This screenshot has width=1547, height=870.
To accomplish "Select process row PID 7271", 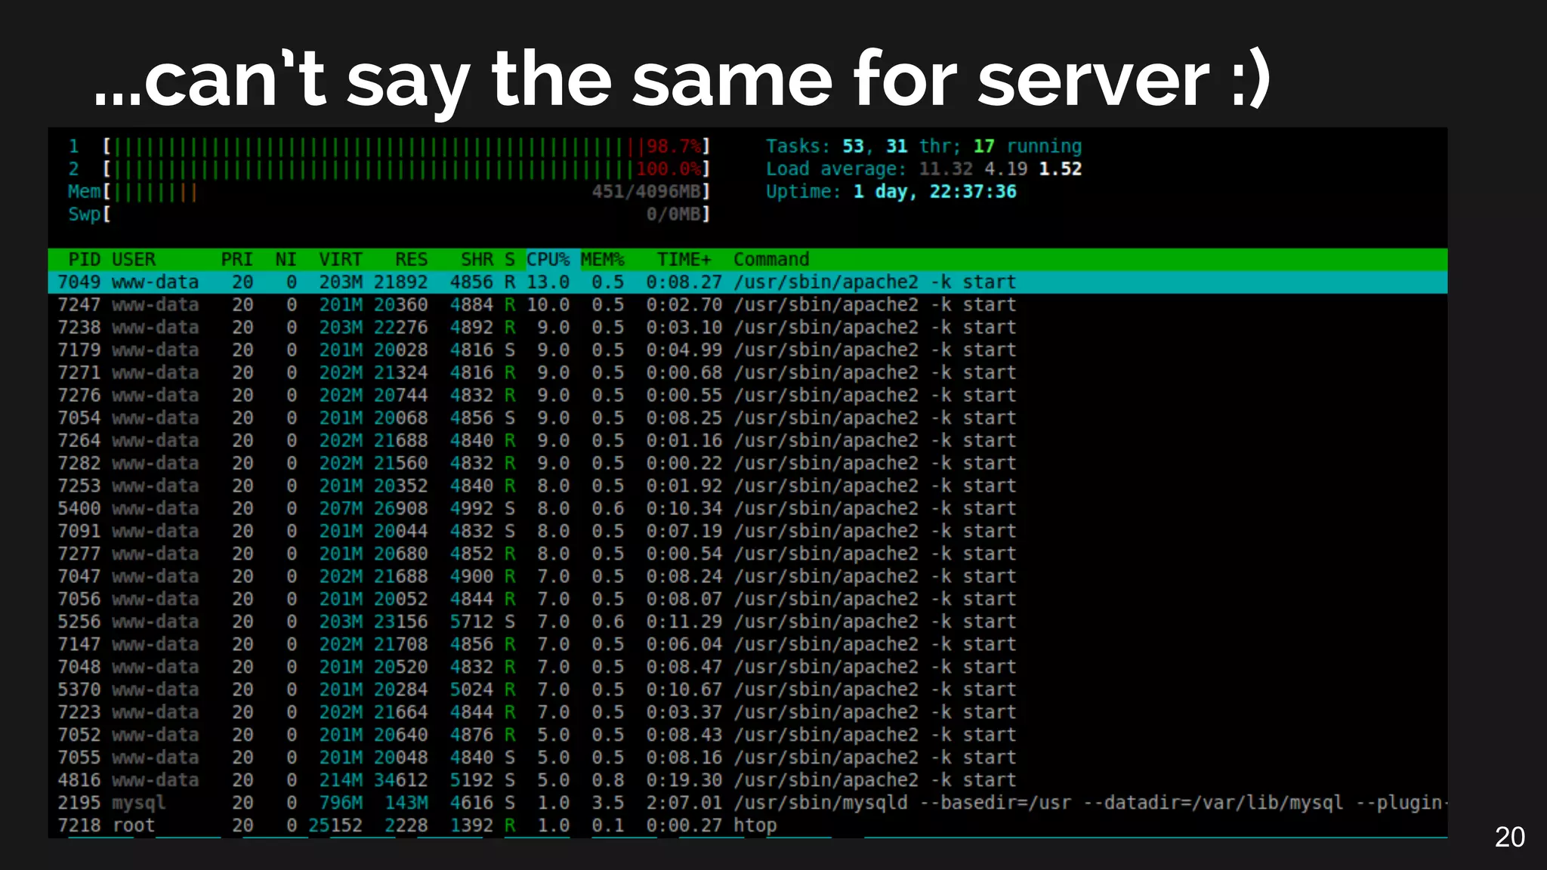I will 748,373.
